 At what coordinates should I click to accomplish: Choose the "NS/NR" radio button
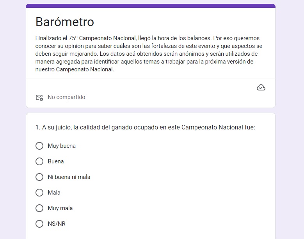point(39,224)
